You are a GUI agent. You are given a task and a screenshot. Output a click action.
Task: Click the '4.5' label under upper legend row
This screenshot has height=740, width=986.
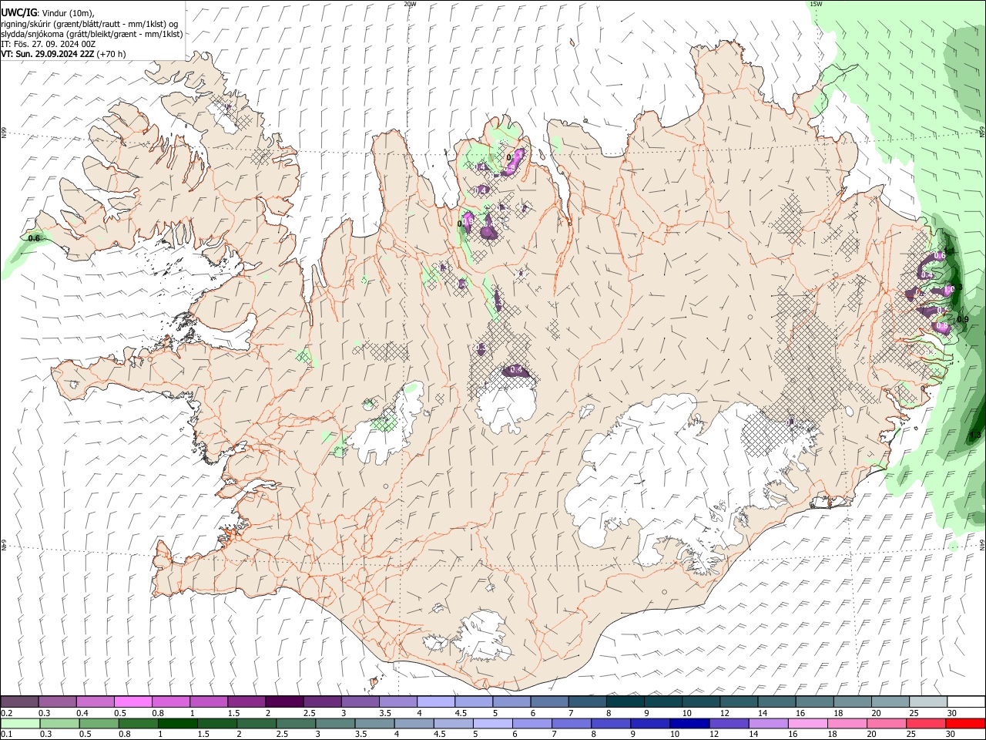461,713
